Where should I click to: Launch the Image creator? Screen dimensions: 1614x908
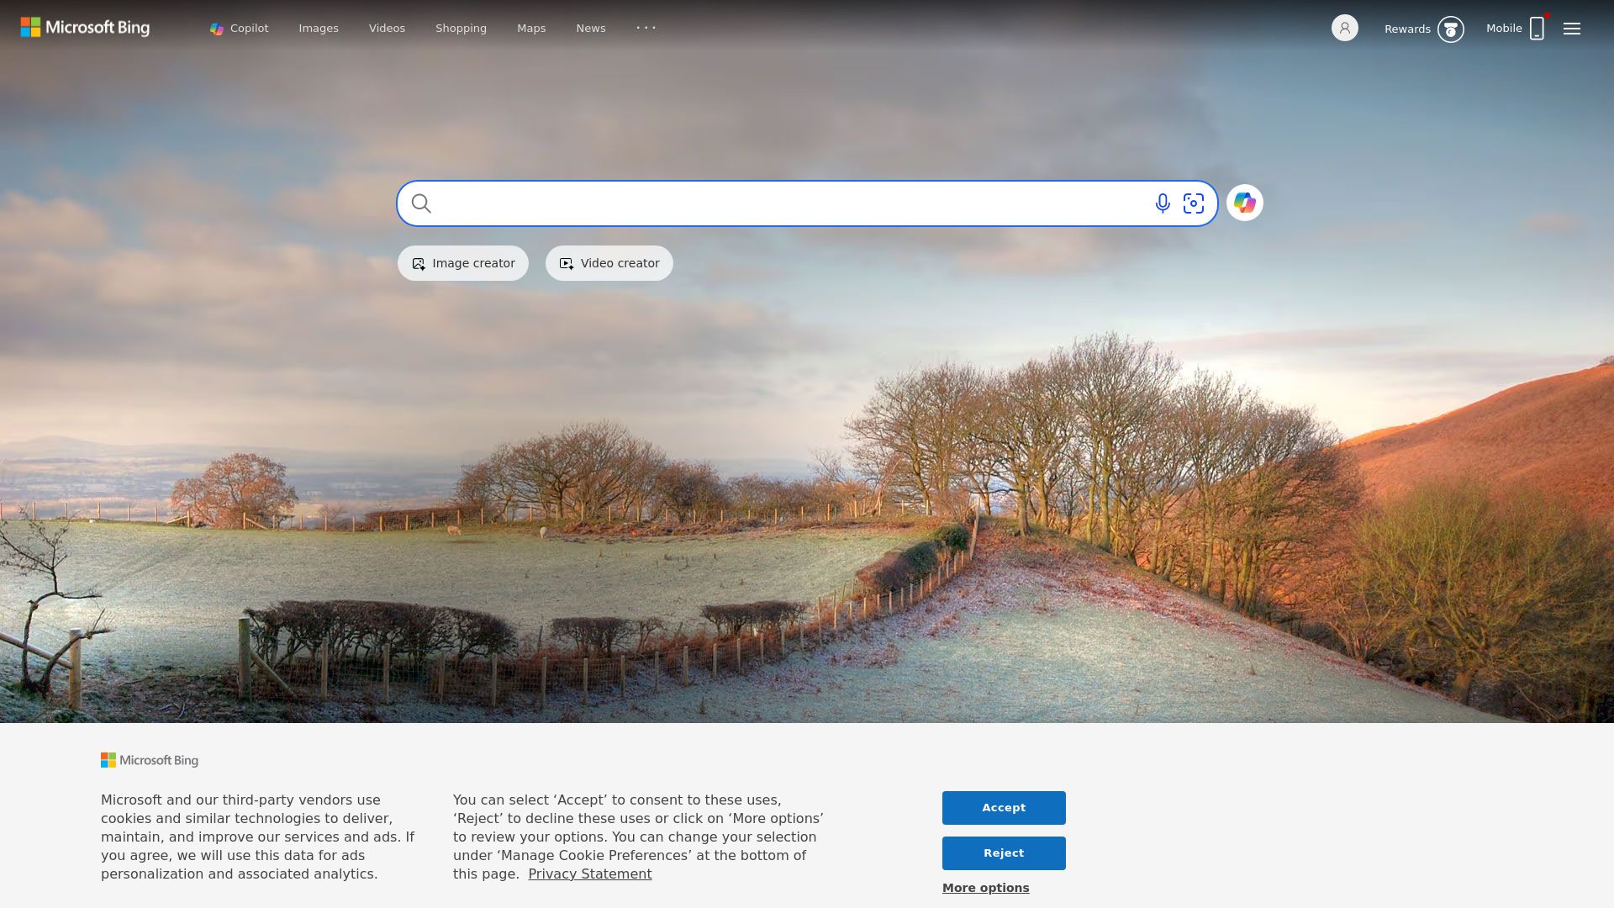[462, 262]
